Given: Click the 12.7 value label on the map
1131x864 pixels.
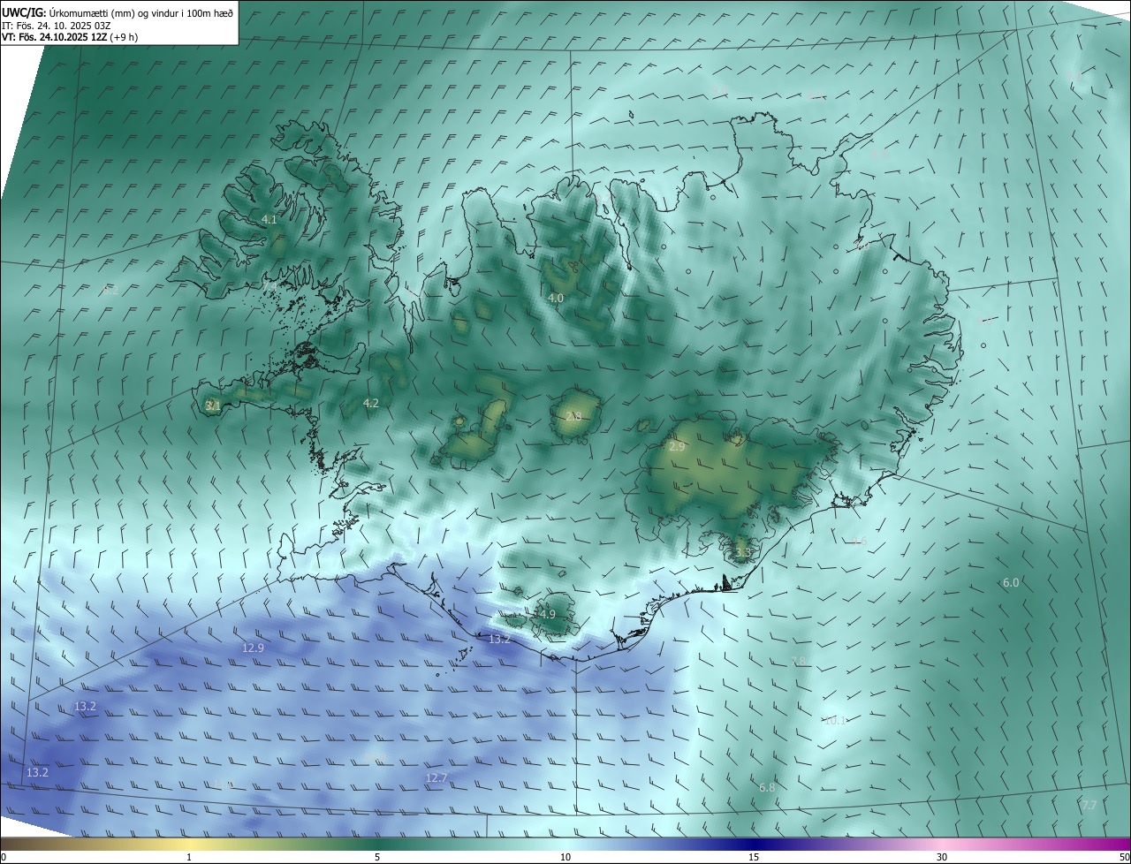Looking at the screenshot, I should coord(436,777).
